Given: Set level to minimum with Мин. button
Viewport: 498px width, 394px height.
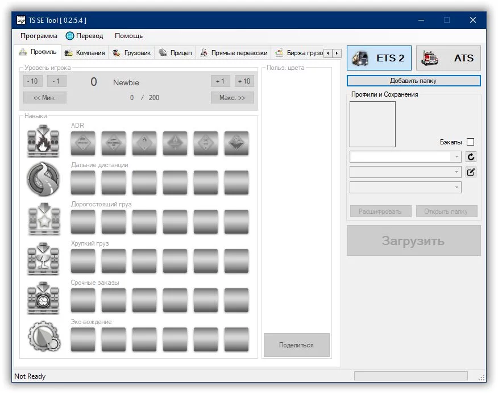Looking at the screenshot, I should coord(45,98).
